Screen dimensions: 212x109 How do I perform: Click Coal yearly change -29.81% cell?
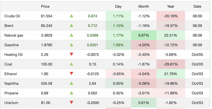click(171, 64)
